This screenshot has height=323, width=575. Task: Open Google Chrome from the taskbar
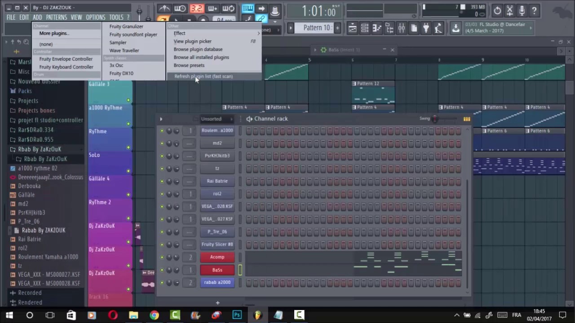[154, 315]
